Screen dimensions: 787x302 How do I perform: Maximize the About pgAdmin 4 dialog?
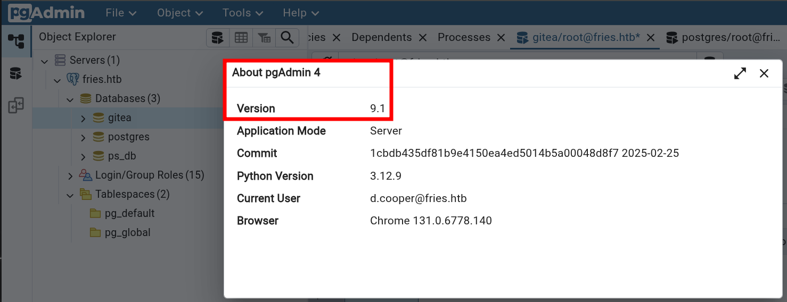[x=740, y=73]
